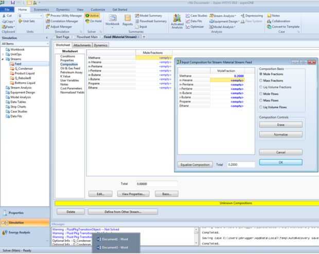Open Properties environment pane
The image size is (319, 254).
point(25,213)
